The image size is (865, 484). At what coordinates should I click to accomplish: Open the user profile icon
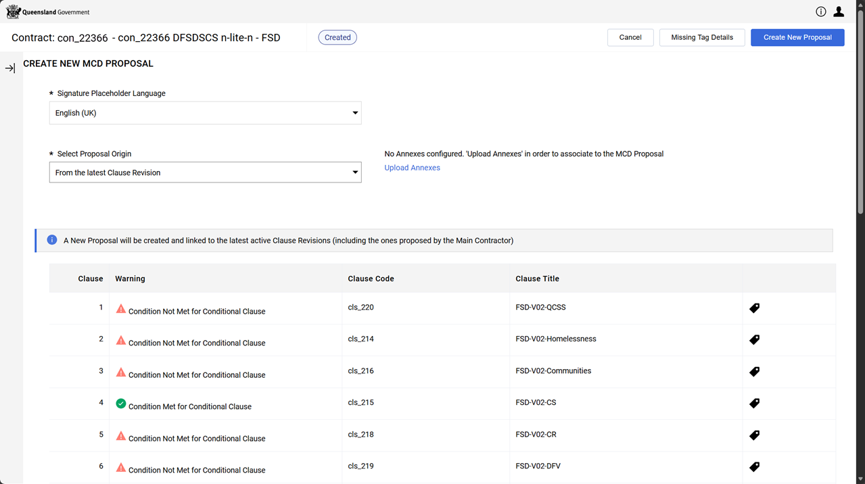tap(839, 11)
